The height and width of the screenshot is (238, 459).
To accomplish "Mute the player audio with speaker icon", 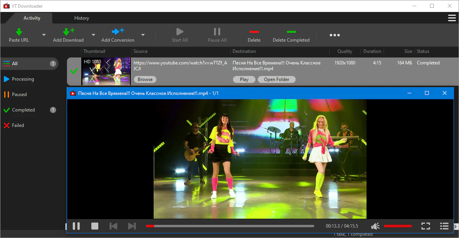I will [375, 226].
